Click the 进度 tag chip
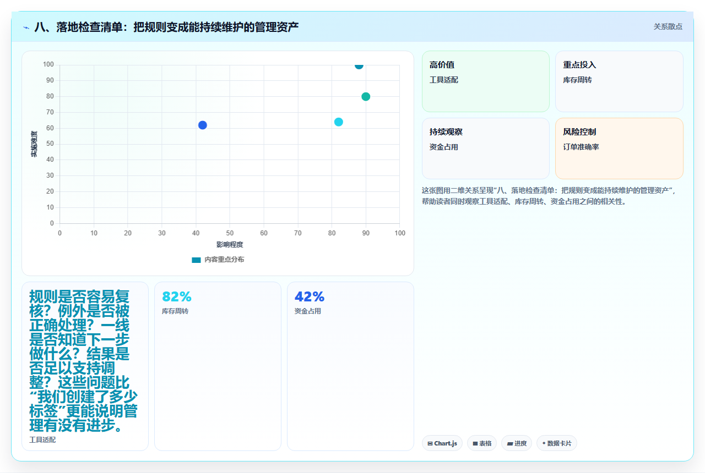This screenshot has height=473, width=705. pyautogui.click(x=517, y=443)
